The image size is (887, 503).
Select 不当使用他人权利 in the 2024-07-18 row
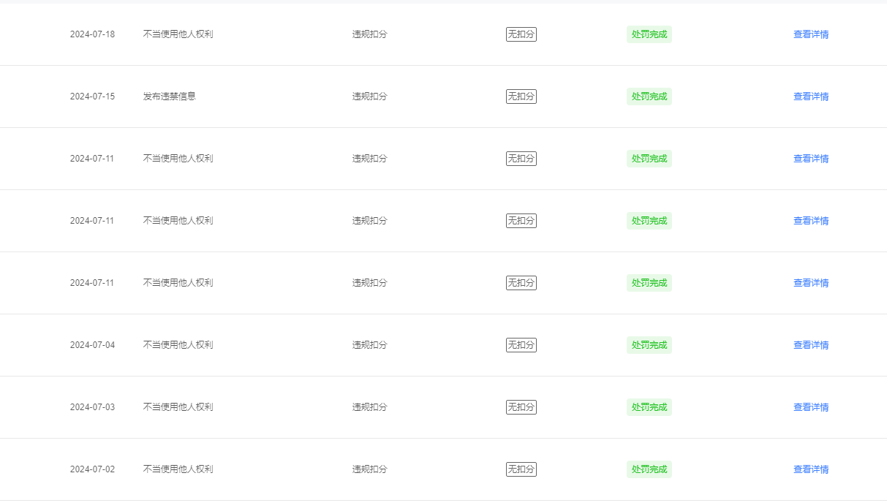point(178,34)
